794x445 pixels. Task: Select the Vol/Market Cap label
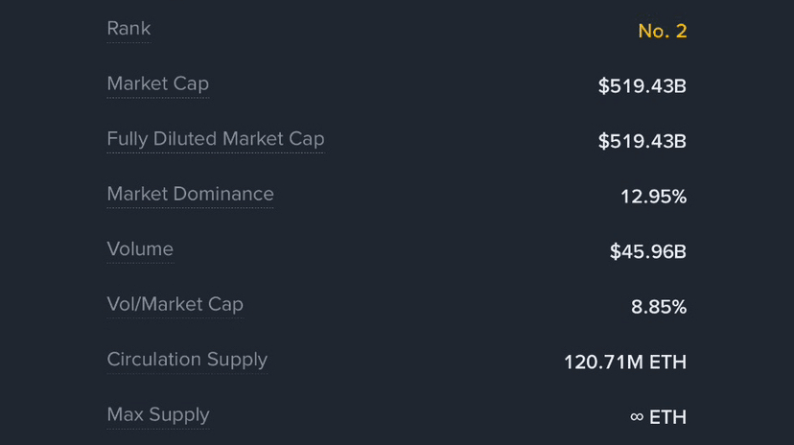click(x=175, y=305)
